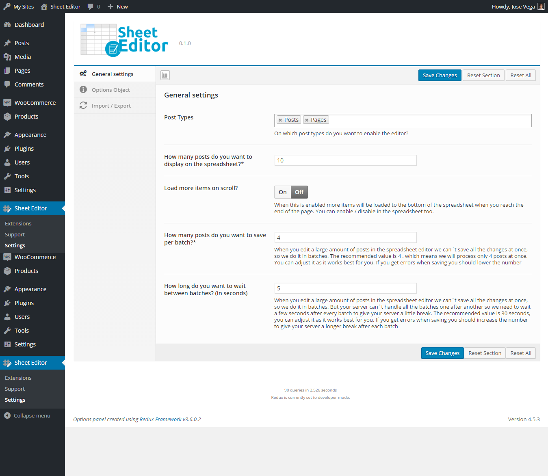Click the Posts pushpin icon
Viewport: 548px width, 476px height.
(7, 43)
